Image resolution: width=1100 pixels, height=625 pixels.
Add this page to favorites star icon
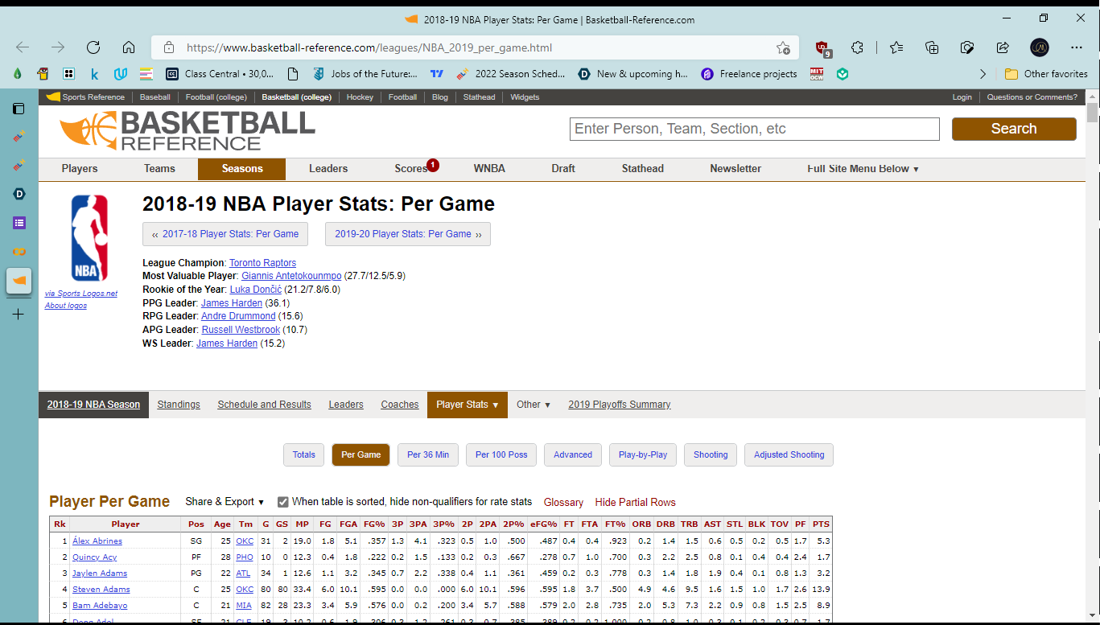pos(783,47)
